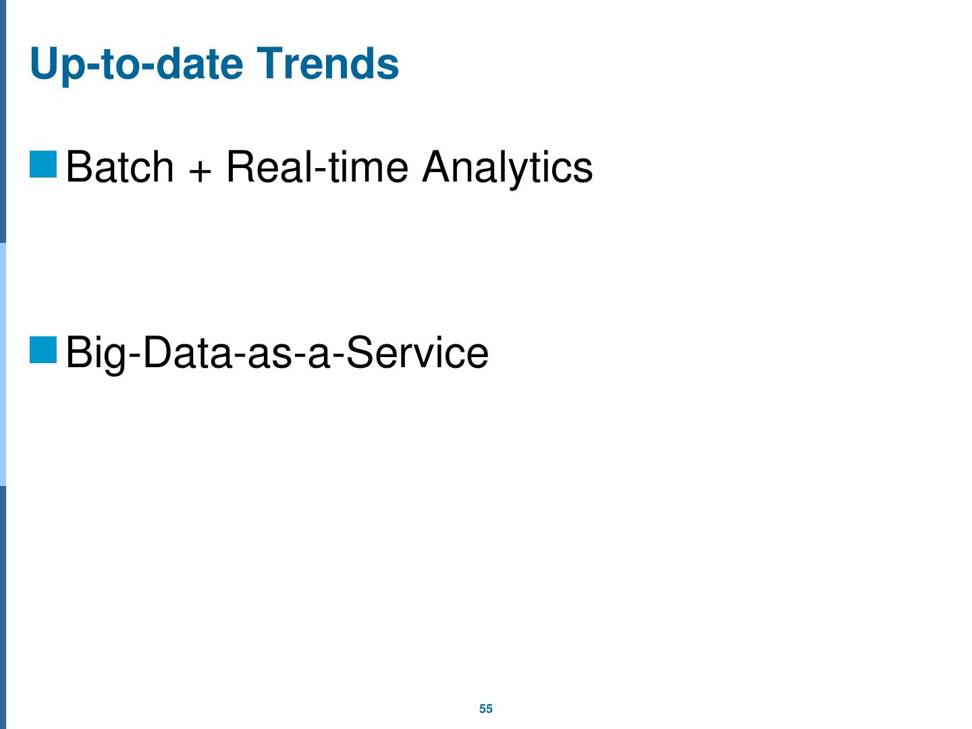Select the word Real in the first bullet
Screen dimensions: 972x729
[269, 166]
